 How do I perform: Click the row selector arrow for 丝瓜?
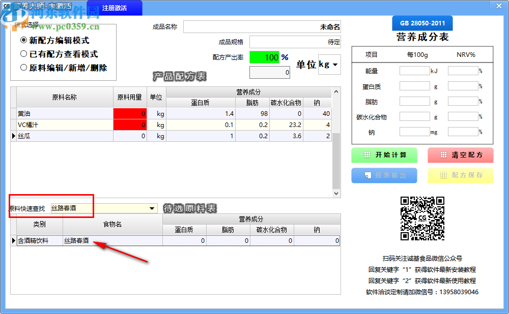14,136
